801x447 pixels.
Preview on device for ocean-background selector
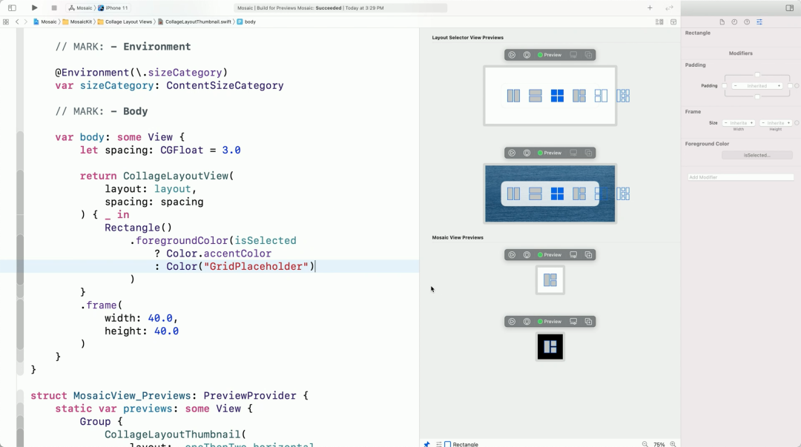coord(573,153)
